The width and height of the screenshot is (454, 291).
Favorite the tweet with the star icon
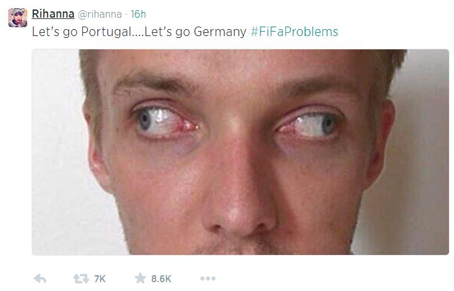[x=140, y=278]
